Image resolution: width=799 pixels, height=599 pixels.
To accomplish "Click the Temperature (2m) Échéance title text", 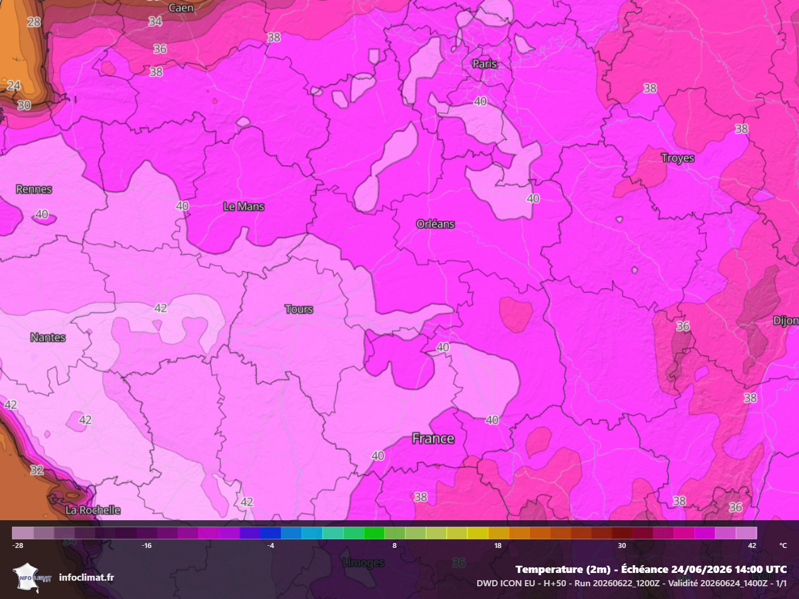I will click(651, 569).
